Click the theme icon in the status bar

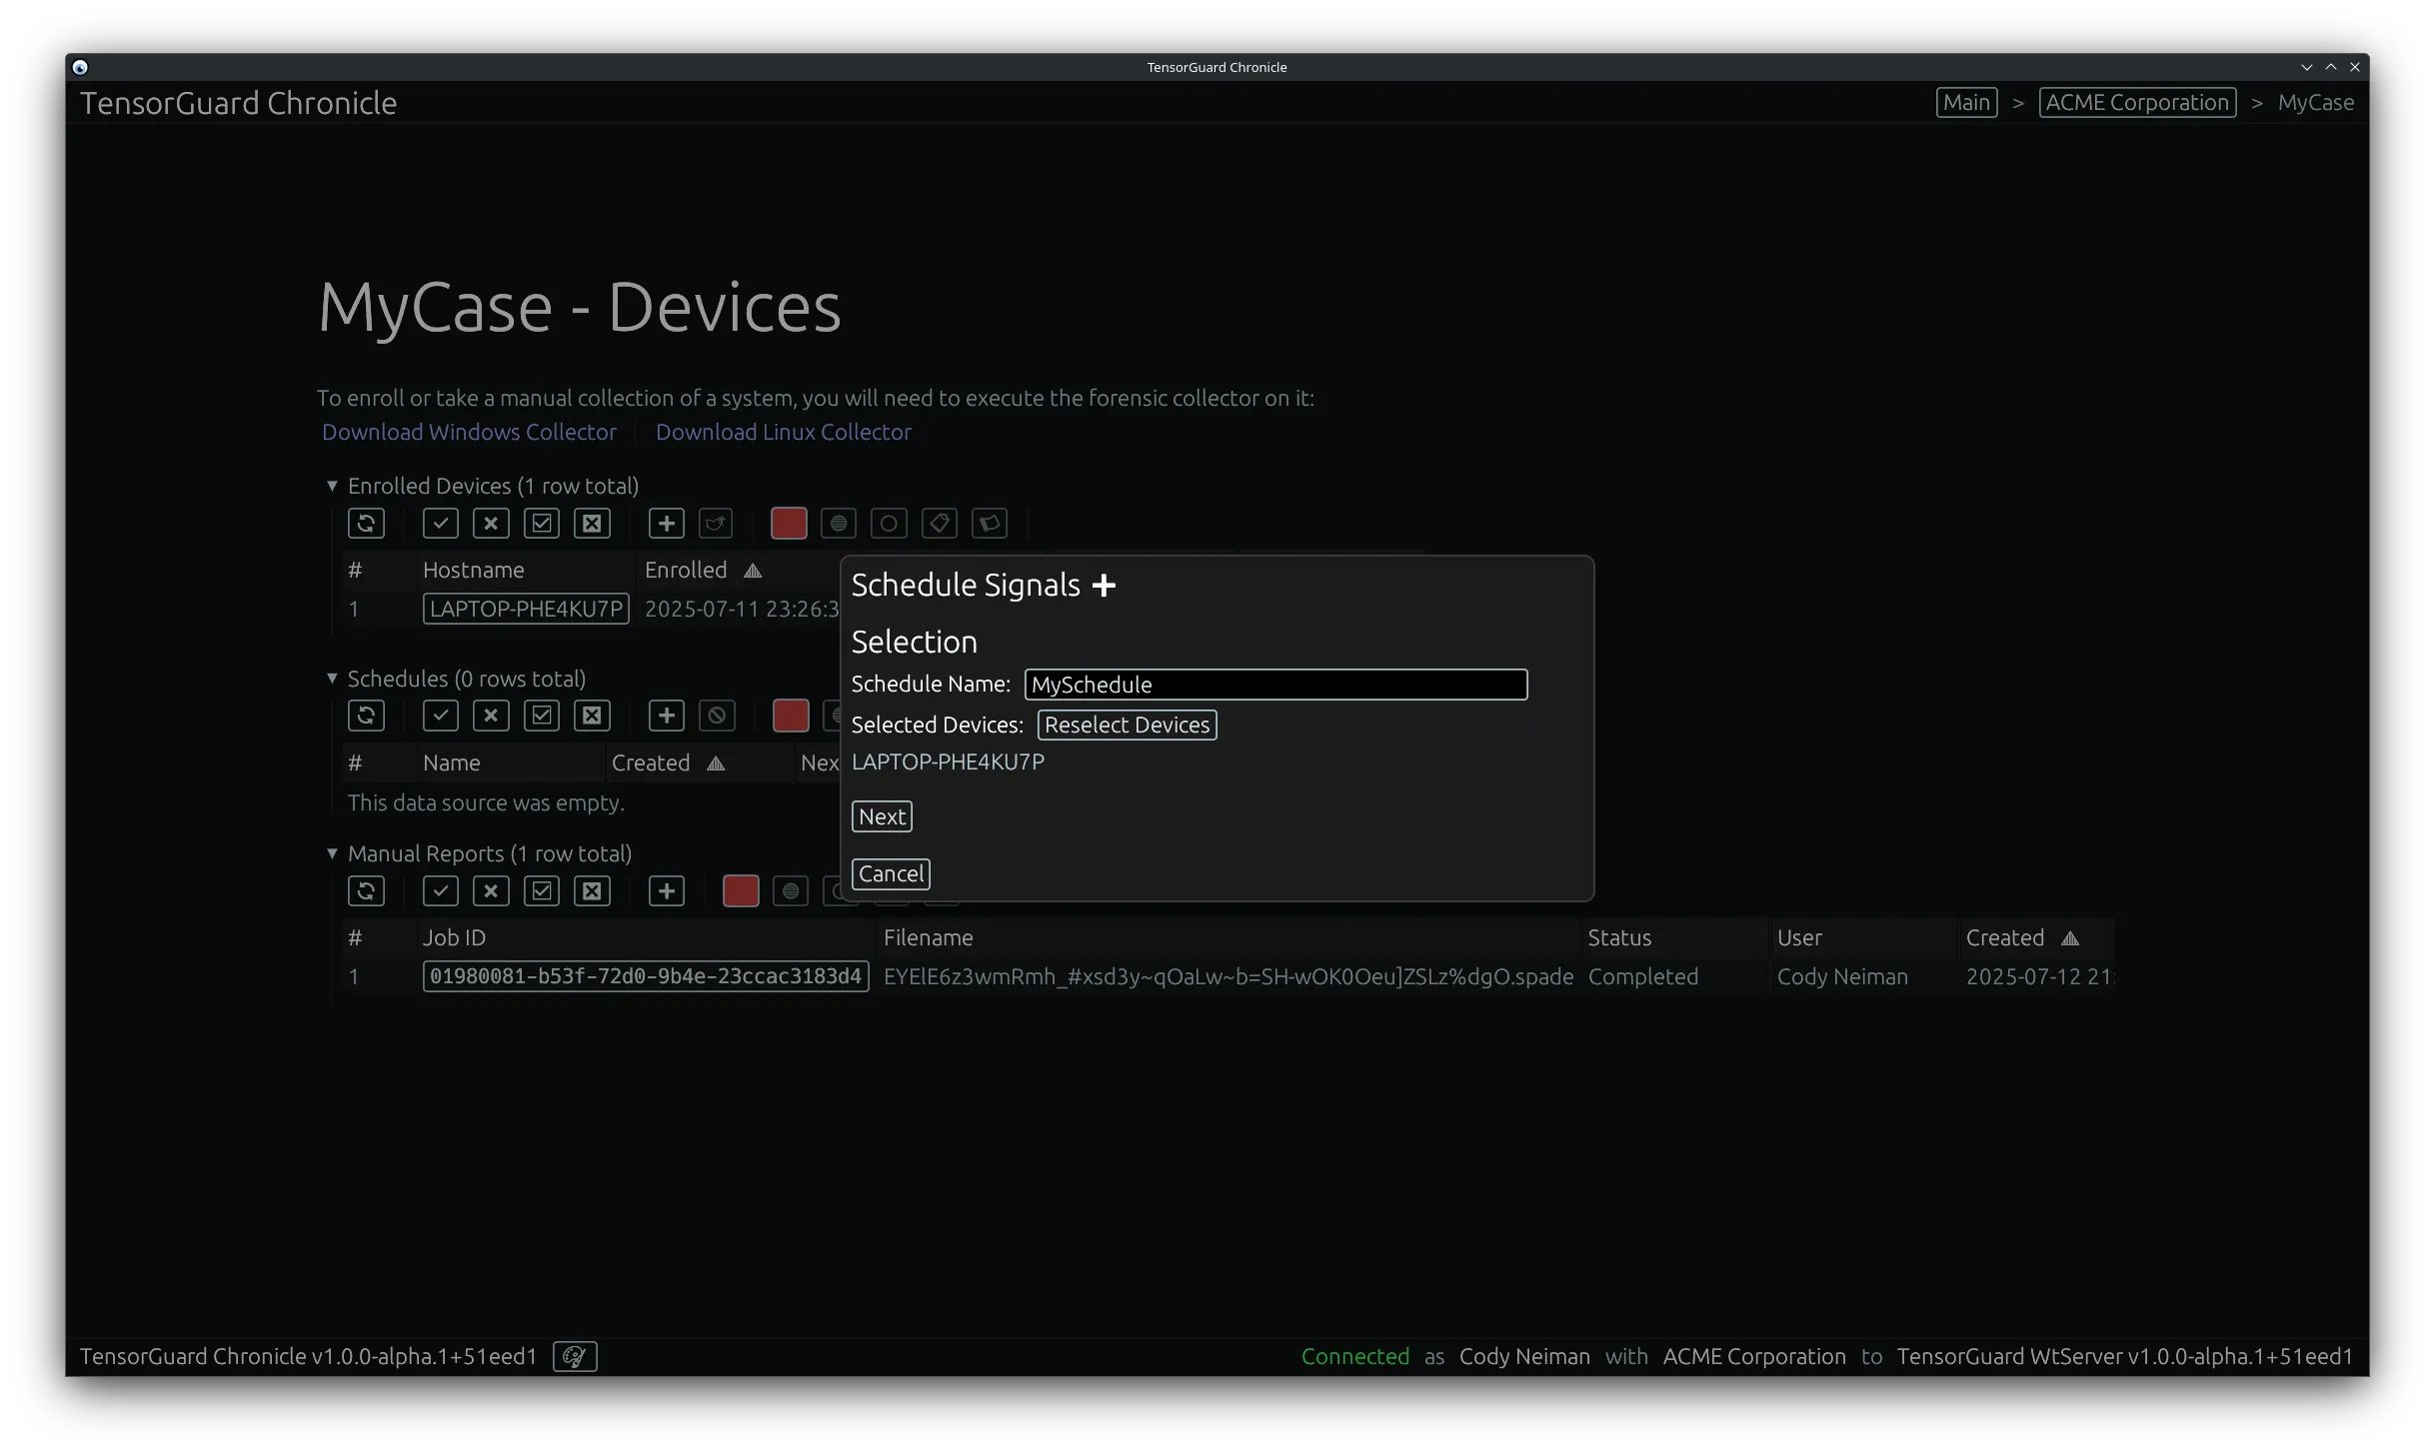coord(574,1356)
